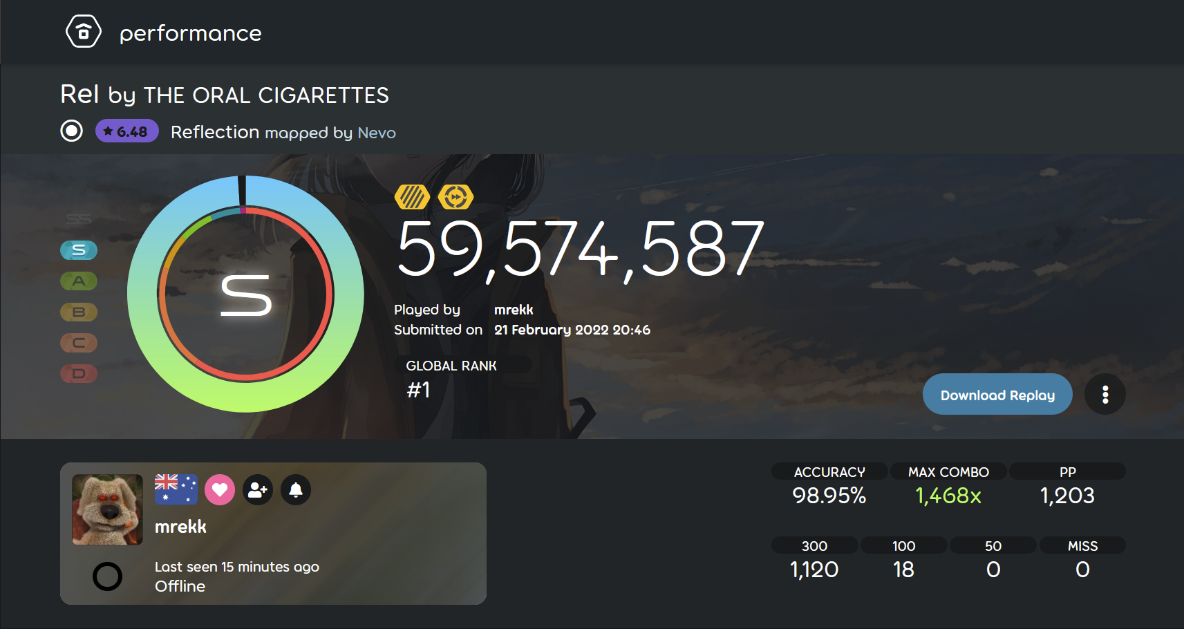Click mrekk's Talking Ben avatar thumbnail
1184x629 pixels.
107,509
